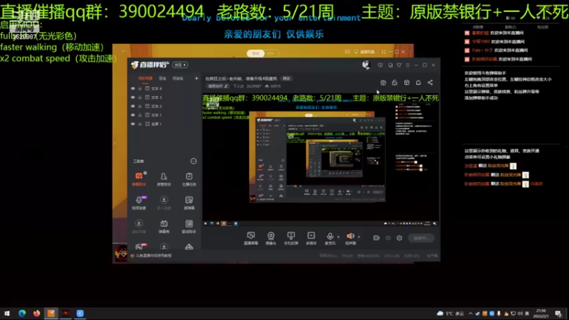Select the 文本 3 layer row
Viewport: 569px width, 320px height.
(x=165, y=97)
